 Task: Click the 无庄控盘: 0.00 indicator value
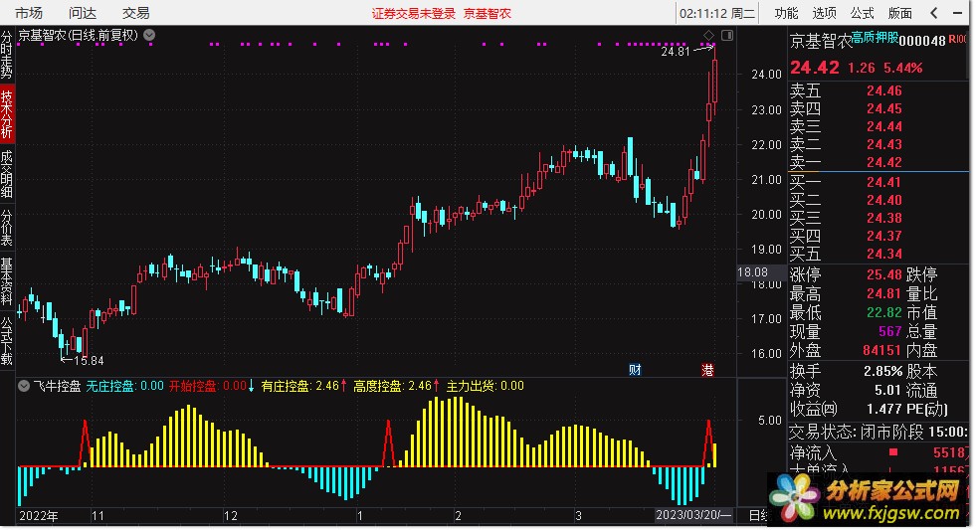(124, 386)
